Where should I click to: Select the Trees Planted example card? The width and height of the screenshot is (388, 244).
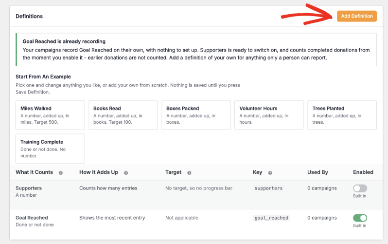(342, 115)
